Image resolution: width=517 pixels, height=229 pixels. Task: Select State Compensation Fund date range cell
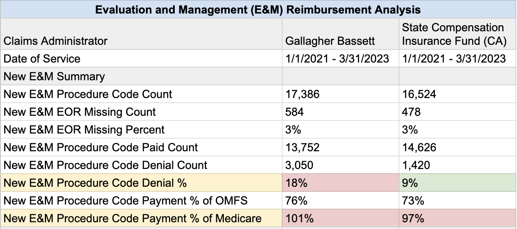[457, 58]
